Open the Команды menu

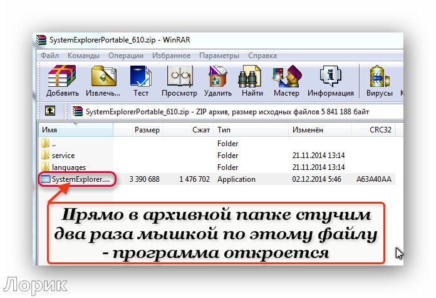pos(83,56)
